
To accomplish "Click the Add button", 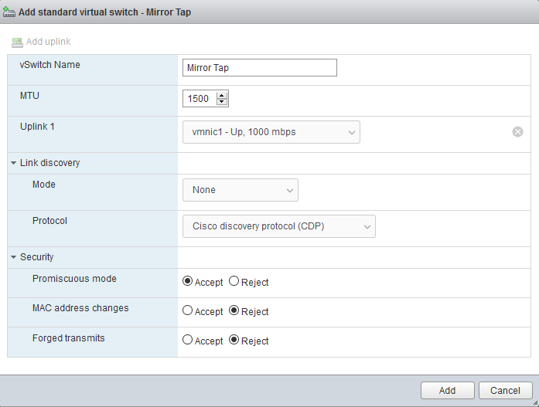I will (x=447, y=390).
